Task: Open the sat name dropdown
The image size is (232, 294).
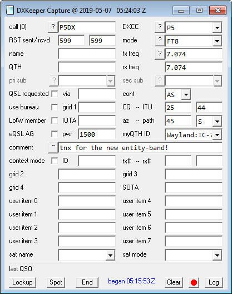Action: pyautogui.click(x=110, y=255)
